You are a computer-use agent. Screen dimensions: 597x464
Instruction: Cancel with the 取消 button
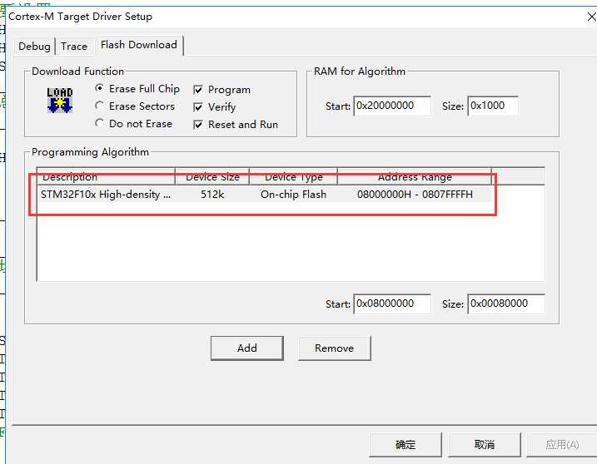[485, 444]
